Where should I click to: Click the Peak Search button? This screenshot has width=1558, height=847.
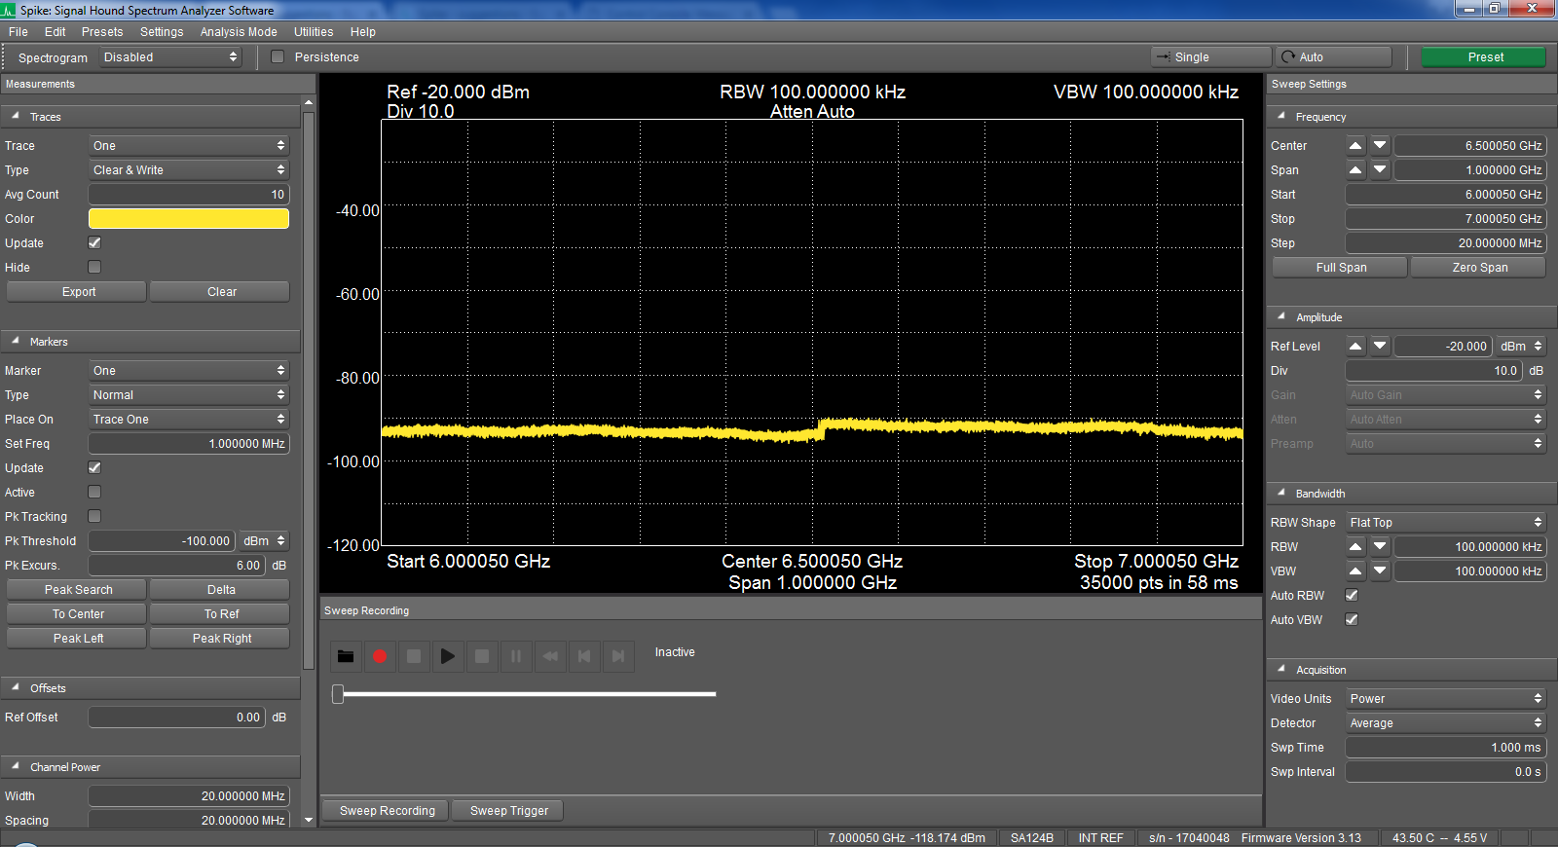pos(77,589)
